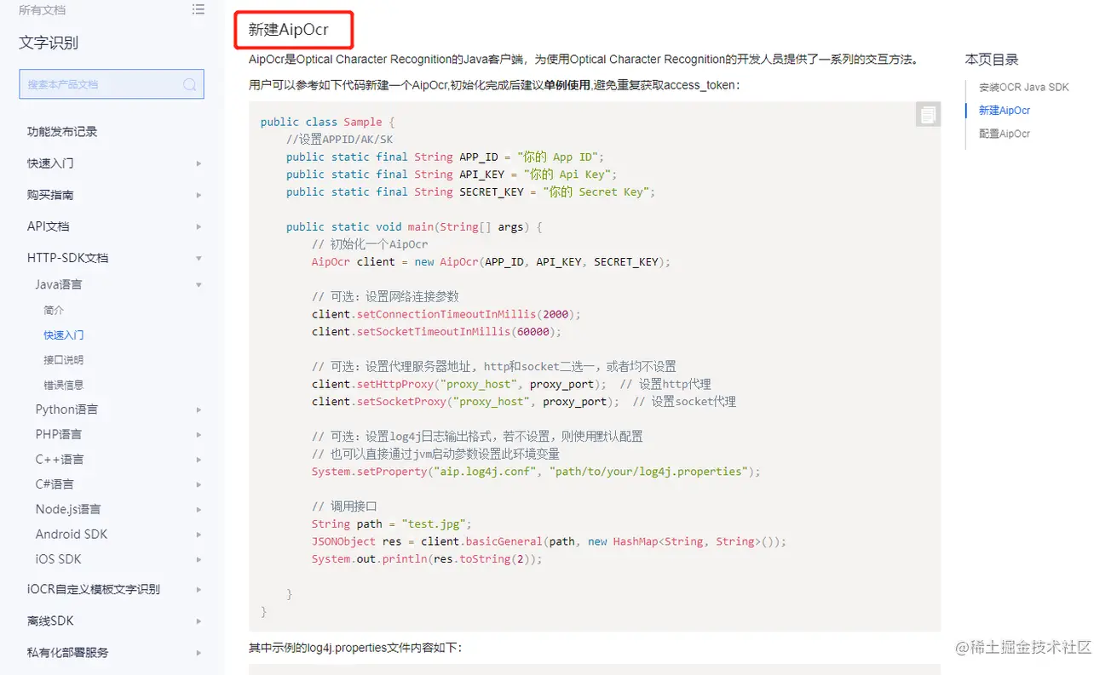Open 私有化部署服务 section

click(x=68, y=653)
